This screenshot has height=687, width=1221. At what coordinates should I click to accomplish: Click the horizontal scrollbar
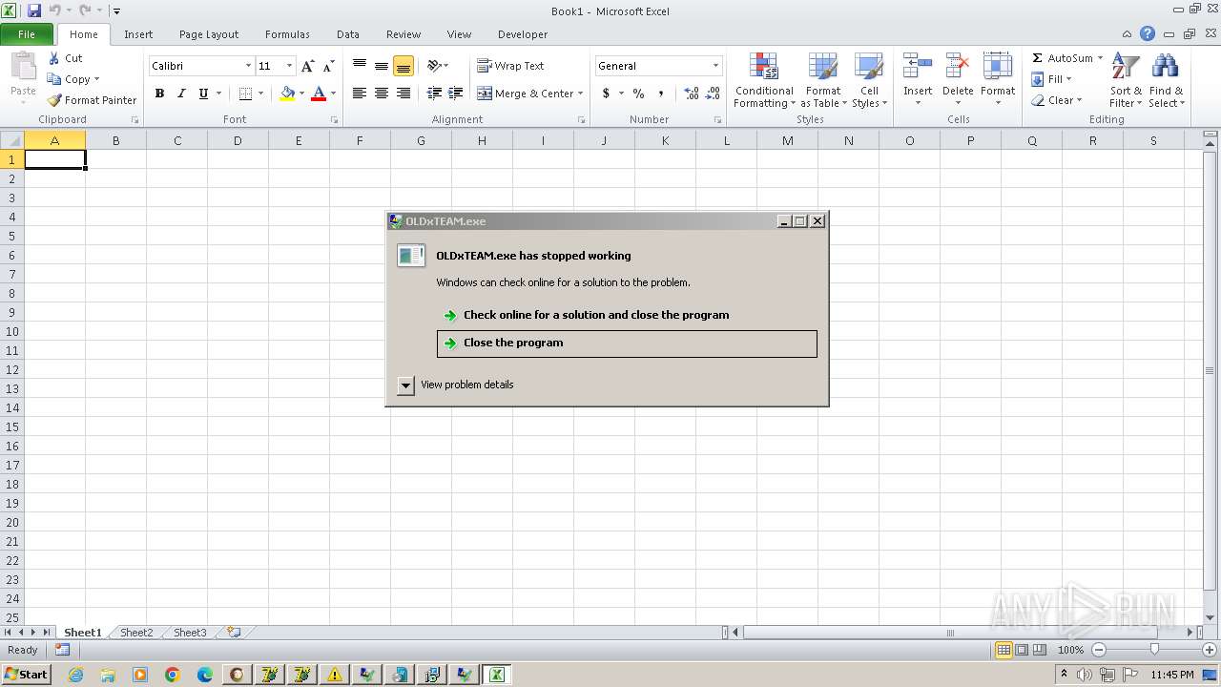click(x=949, y=632)
